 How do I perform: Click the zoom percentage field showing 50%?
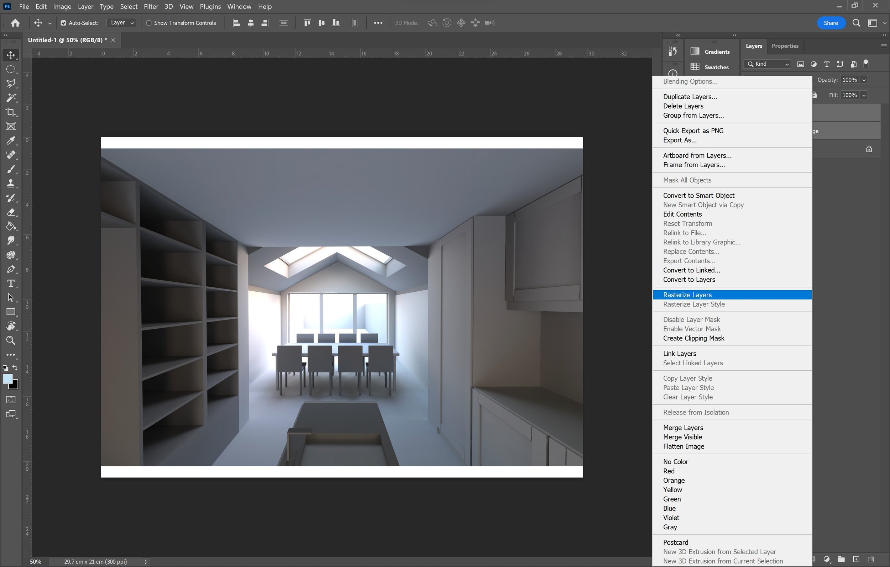pos(36,561)
